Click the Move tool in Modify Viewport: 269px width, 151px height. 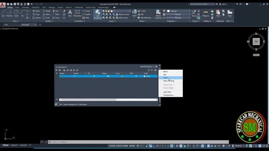click(x=36, y=11)
